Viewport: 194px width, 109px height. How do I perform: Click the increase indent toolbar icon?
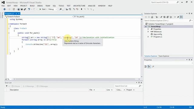[x=70, y=9]
